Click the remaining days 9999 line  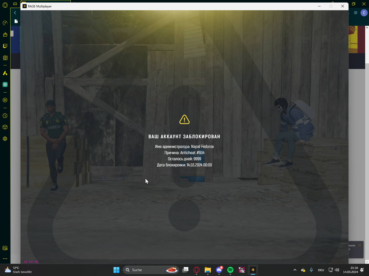point(184,159)
